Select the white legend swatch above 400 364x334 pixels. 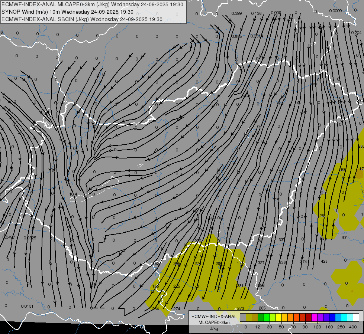pyautogui.click(x=356, y=317)
